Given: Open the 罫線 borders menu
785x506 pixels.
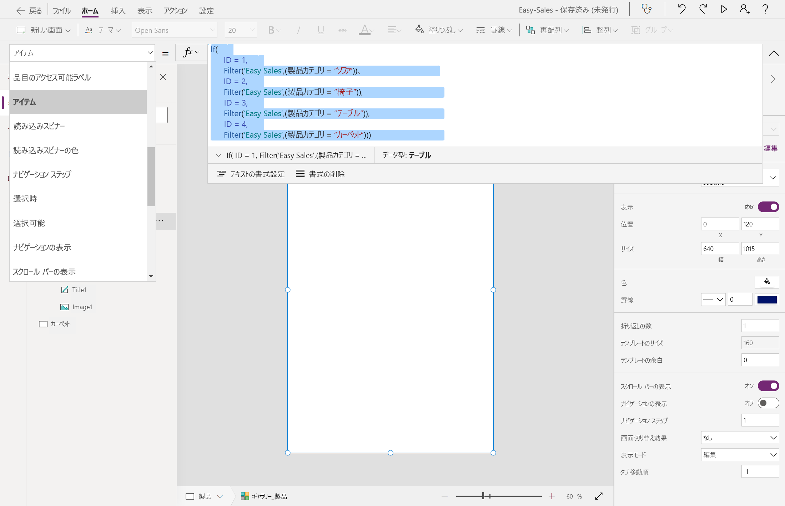Looking at the screenshot, I should (498, 30).
